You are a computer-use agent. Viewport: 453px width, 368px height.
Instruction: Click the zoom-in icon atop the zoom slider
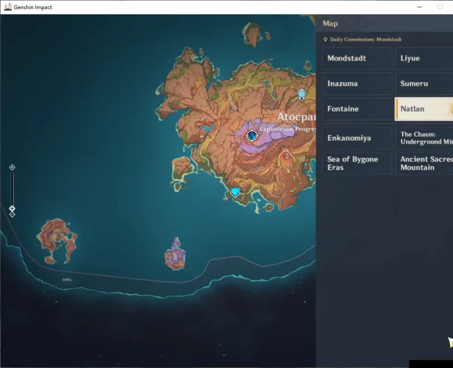12,168
